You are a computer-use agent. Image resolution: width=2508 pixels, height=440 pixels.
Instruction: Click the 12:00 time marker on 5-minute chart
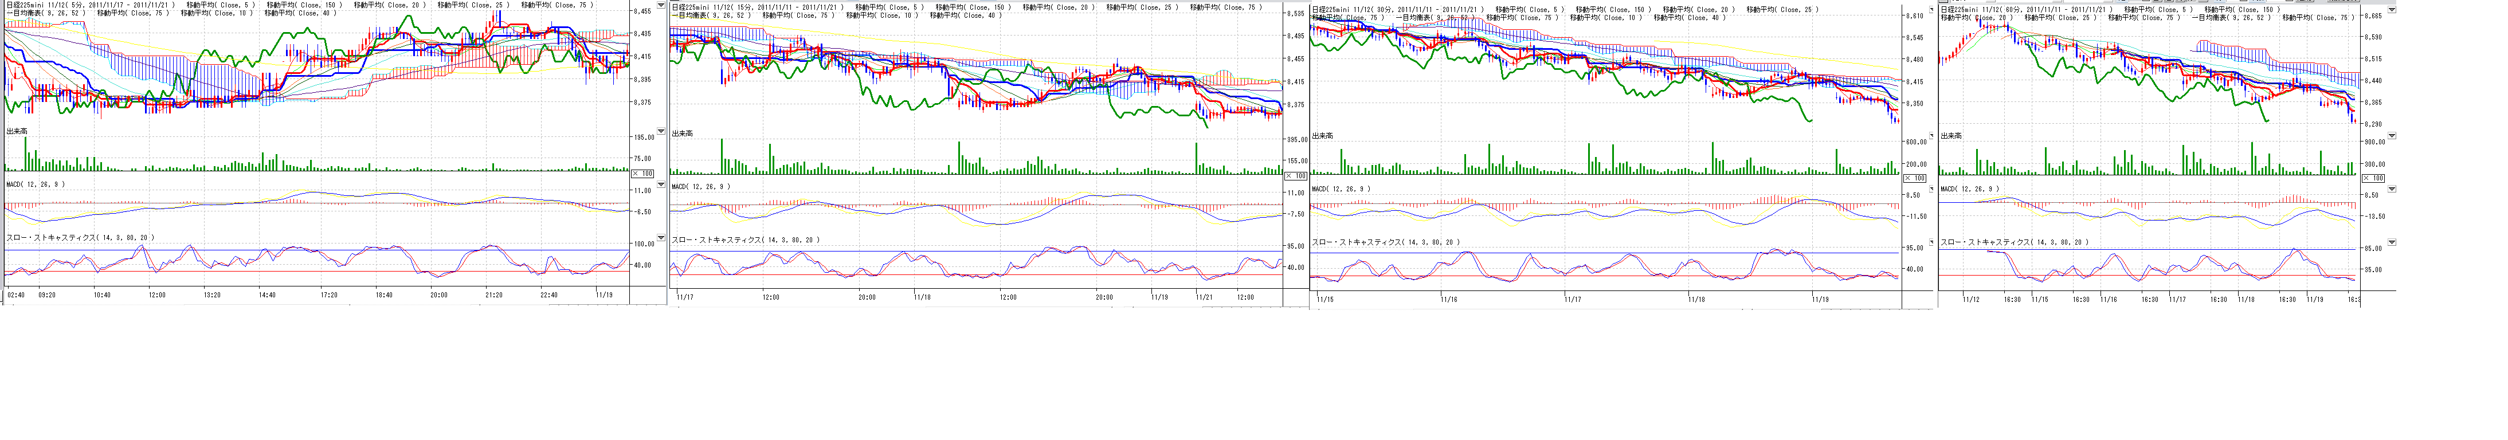click(156, 295)
